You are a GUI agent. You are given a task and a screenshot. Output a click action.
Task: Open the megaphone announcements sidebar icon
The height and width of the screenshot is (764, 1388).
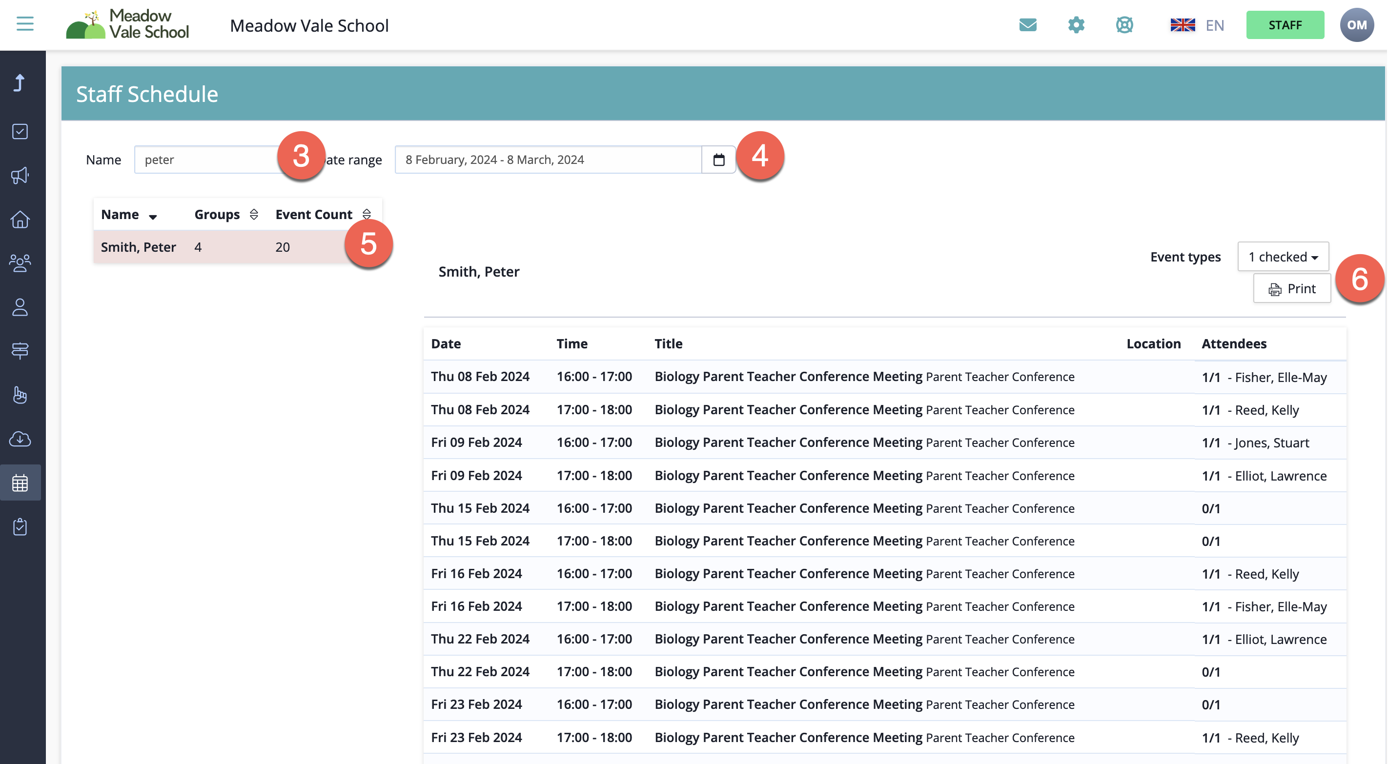click(20, 175)
